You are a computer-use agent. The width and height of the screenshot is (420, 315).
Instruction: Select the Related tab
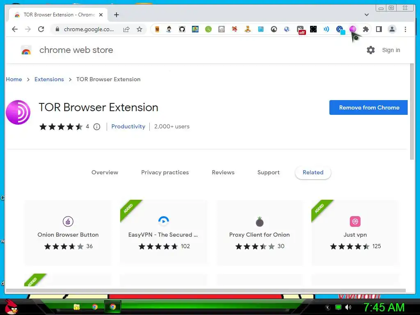(313, 173)
